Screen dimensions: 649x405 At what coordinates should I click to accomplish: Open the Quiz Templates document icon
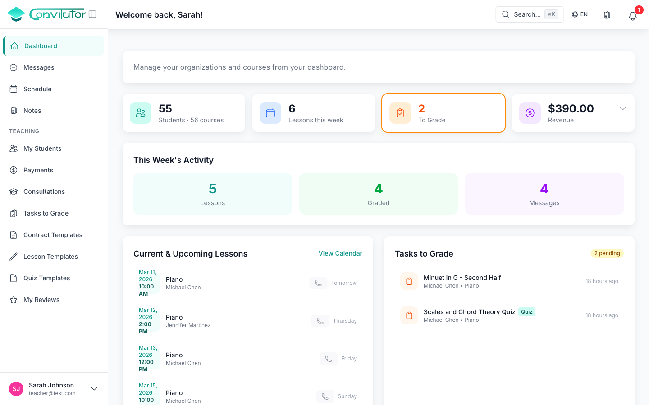click(x=14, y=278)
